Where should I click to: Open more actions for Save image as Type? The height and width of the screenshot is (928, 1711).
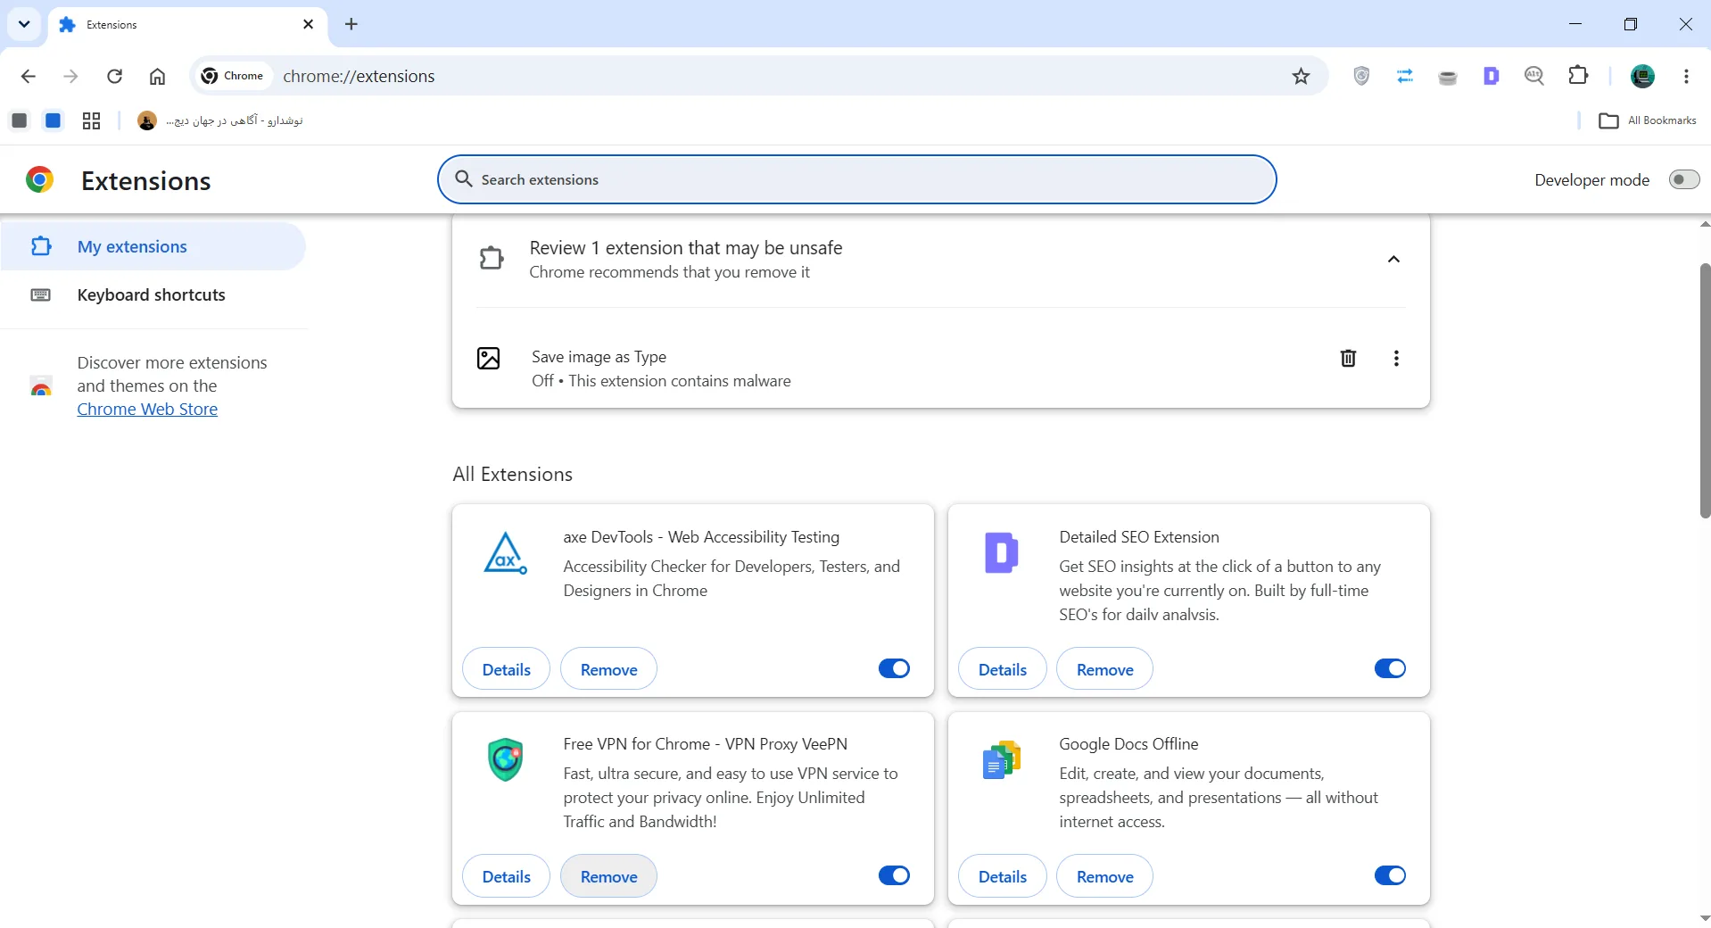tap(1396, 358)
